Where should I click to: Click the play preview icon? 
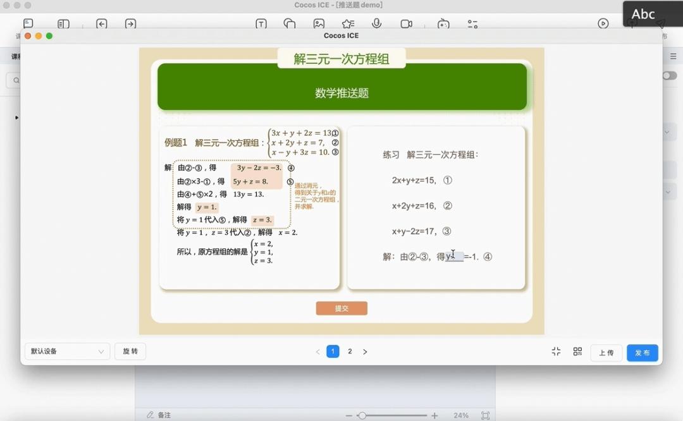point(603,23)
